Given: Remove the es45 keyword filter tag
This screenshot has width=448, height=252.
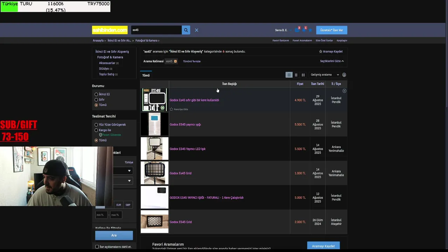Looking at the screenshot, I should (175, 61).
